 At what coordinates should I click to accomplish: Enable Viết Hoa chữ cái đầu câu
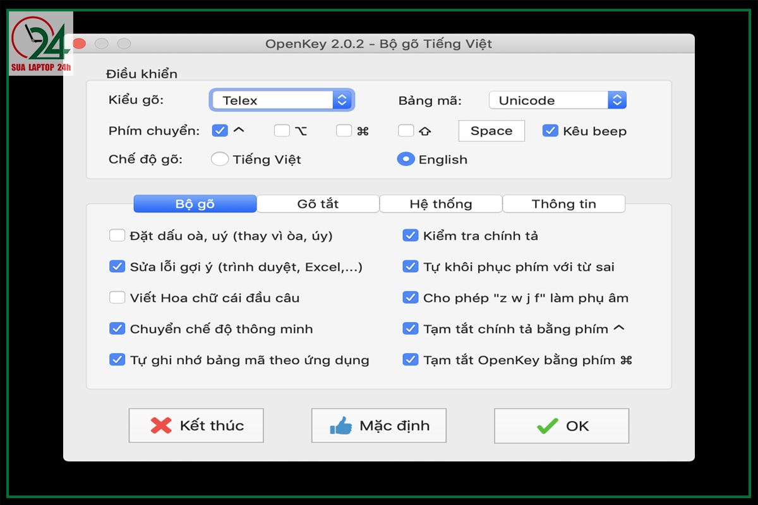[x=117, y=297]
